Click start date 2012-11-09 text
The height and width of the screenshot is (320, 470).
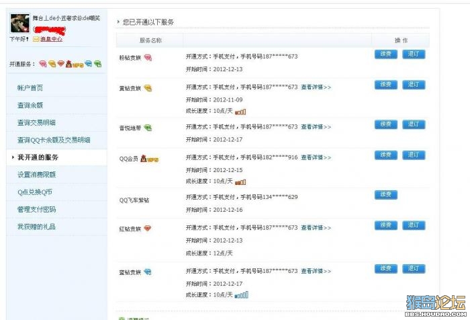pos(228,100)
